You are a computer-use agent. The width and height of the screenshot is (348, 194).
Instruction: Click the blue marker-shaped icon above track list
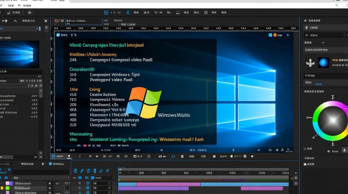point(95,171)
